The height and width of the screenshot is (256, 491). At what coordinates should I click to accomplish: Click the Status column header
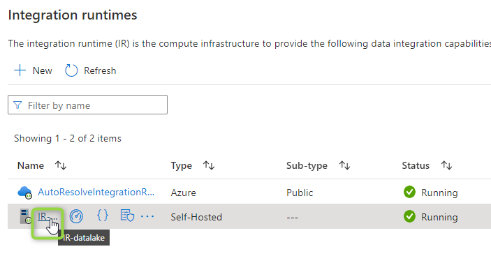click(416, 165)
